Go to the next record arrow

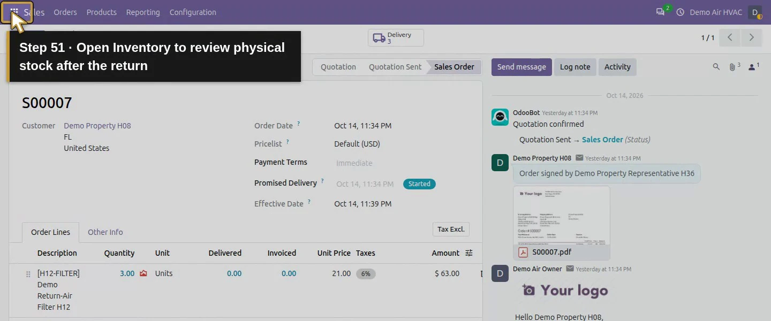click(x=752, y=37)
